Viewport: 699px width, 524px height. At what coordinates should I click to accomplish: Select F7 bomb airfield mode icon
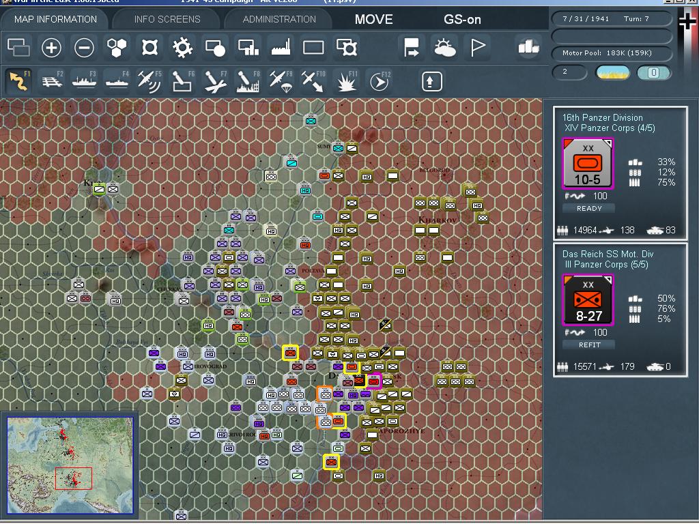click(x=215, y=81)
